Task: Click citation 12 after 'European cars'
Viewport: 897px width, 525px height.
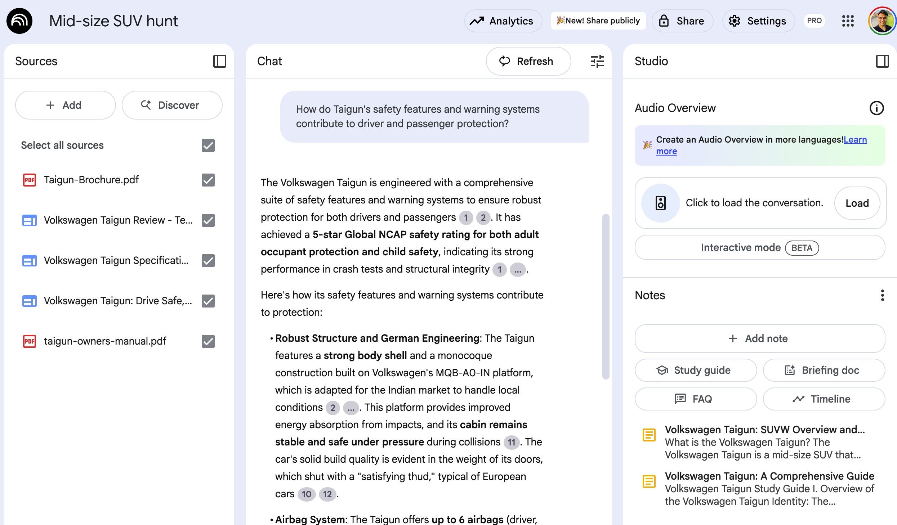Action: pyautogui.click(x=327, y=494)
